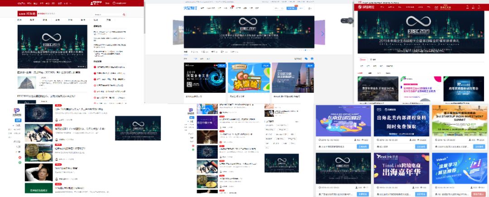Image resolution: width=489 pixels, height=197 pixels.
Task: Open the YinoLink 跨境电商出海嘉年华 card
Action: click(401, 167)
